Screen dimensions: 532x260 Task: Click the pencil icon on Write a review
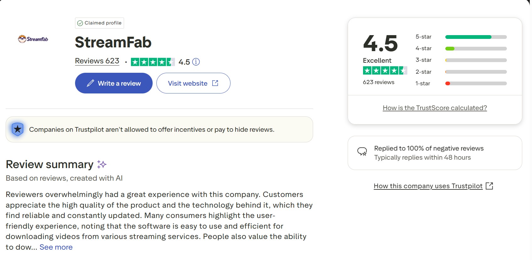91,83
